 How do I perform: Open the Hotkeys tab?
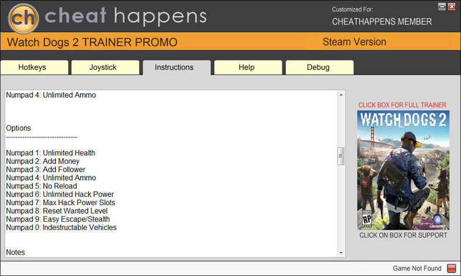34,68
